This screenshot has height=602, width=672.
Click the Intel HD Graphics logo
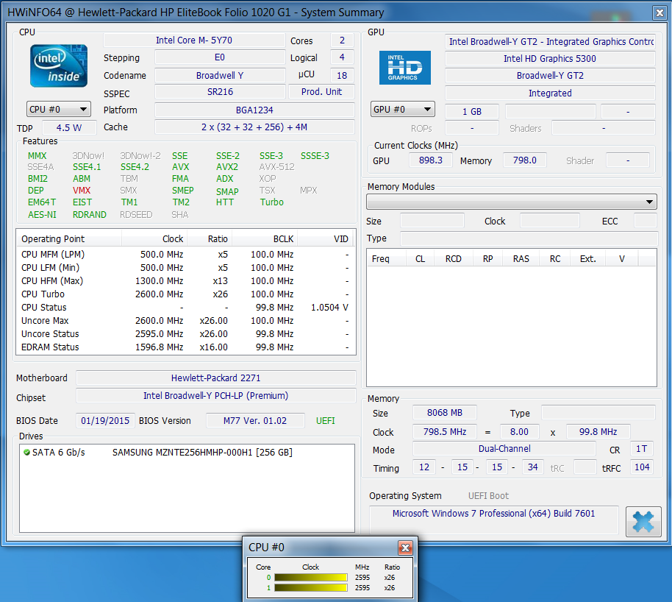click(404, 68)
